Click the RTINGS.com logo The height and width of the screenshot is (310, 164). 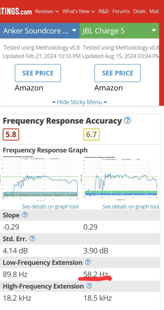click(16, 11)
